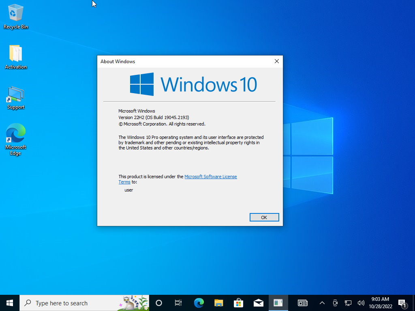Expand the hidden system tray icons

(322, 303)
